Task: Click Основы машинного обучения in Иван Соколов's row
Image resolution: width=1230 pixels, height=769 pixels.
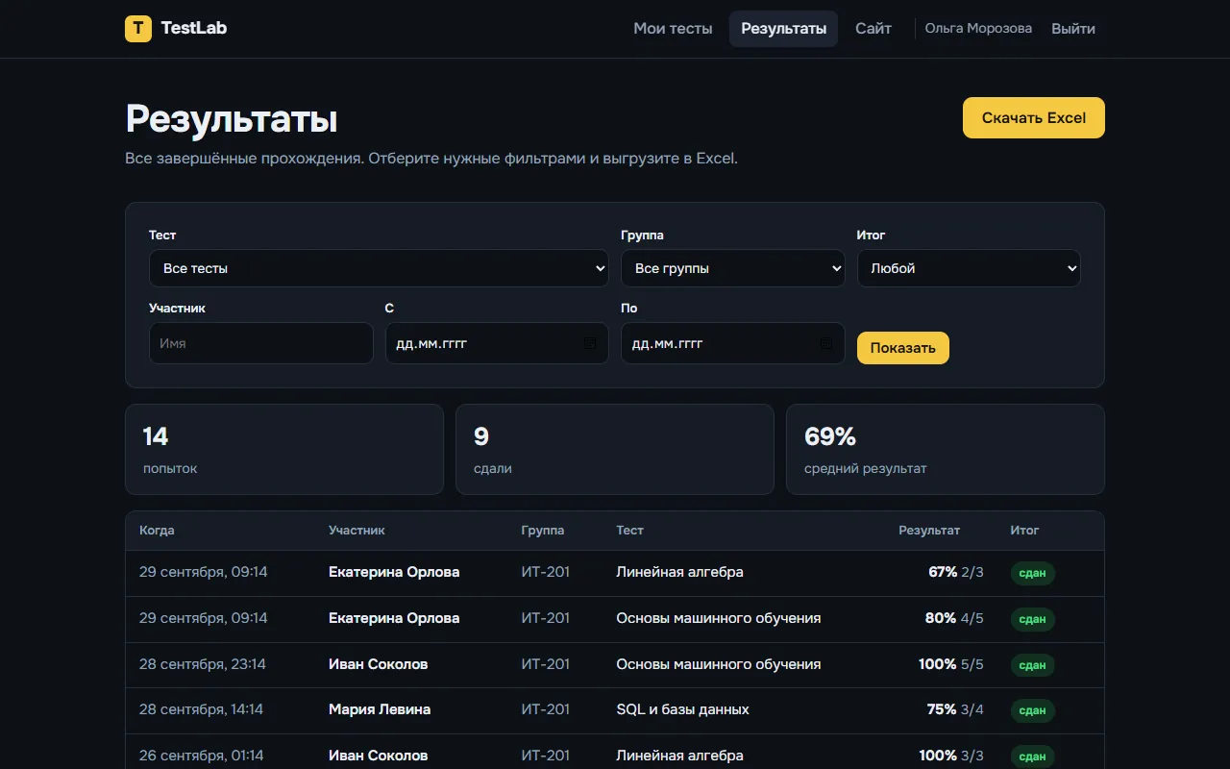Action: click(719, 664)
